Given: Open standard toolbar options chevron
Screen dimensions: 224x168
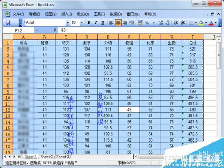Looking at the screenshot, I should 21,23.
